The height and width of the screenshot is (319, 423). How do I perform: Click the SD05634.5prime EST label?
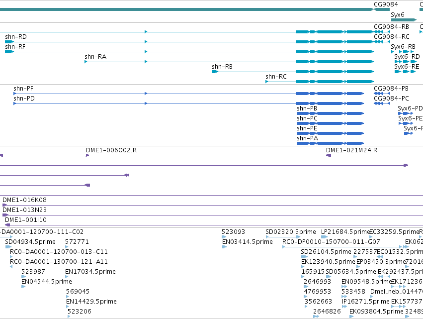pyautogui.click(x=351, y=272)
